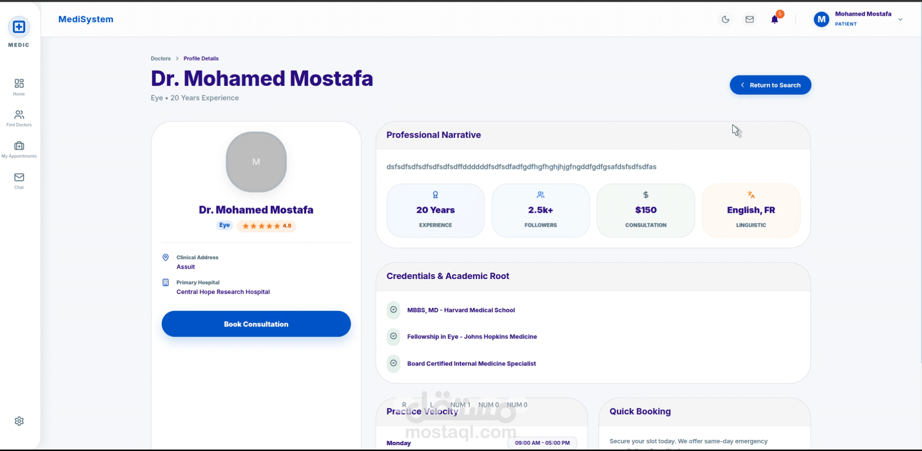Click the doctor's avatar thumbnail

tap(256, 162)
